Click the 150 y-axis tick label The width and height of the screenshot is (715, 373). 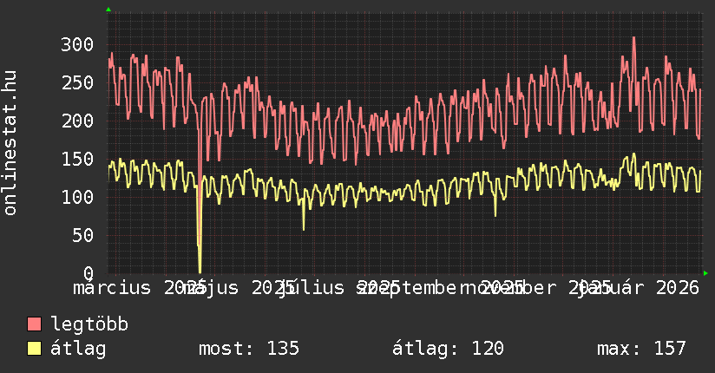point(78,159)
